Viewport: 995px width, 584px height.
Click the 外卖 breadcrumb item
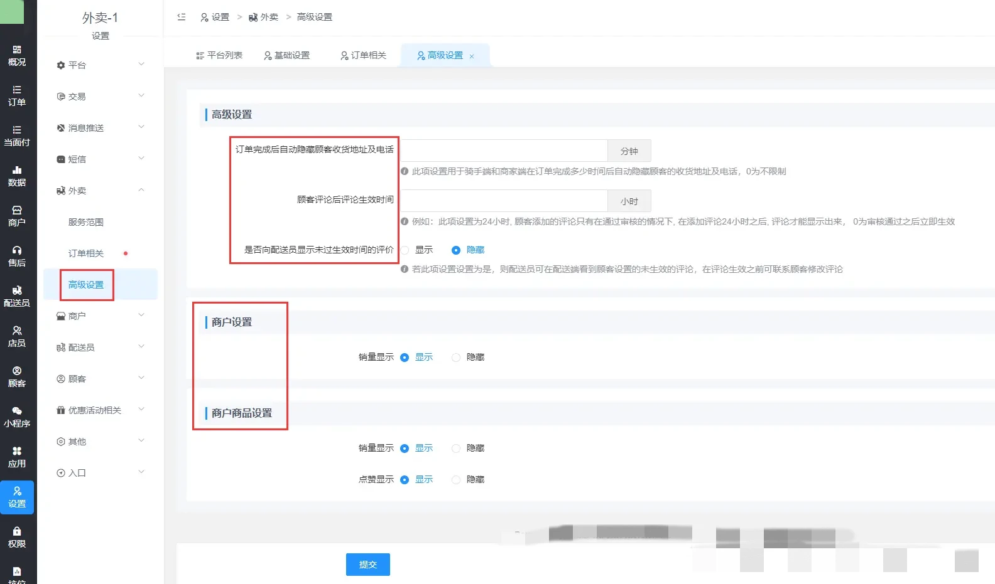263,17
